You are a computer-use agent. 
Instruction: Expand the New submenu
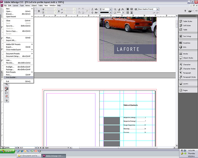[19, 9]
